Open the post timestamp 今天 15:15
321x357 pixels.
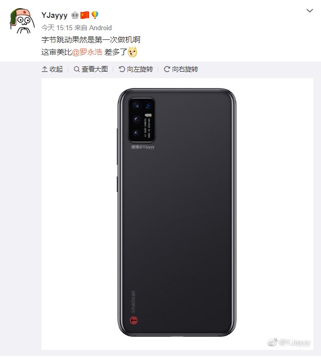pos(57,28)
